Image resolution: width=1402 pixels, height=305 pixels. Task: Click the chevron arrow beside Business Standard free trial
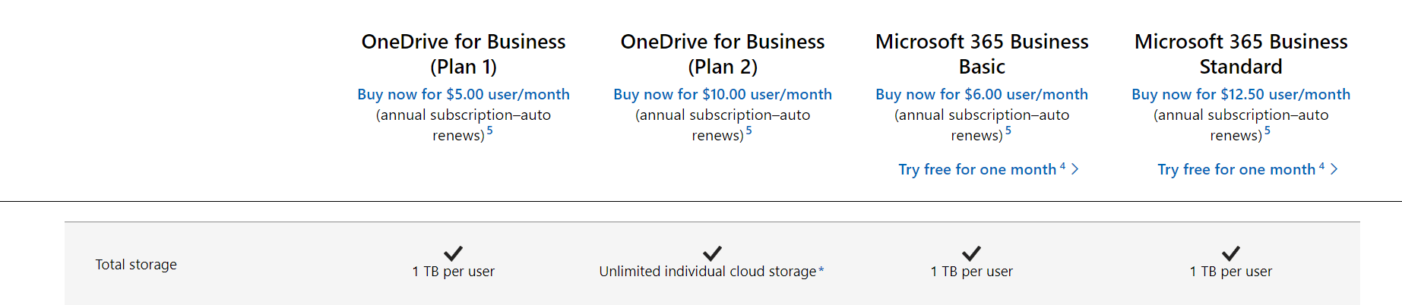tap(1334, 169)
